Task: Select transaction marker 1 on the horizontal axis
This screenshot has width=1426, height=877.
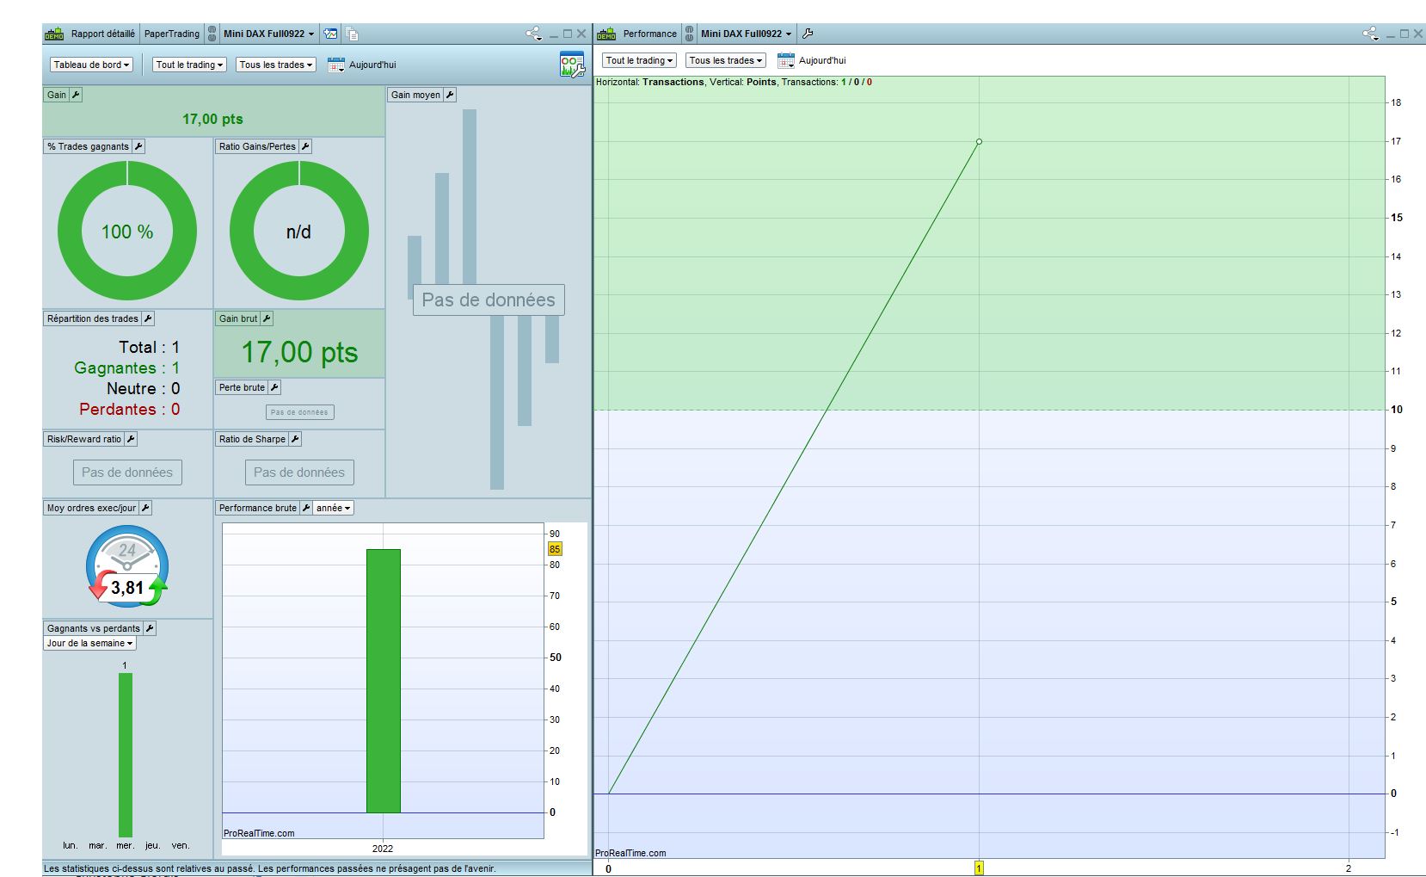Action: (979, 868)
